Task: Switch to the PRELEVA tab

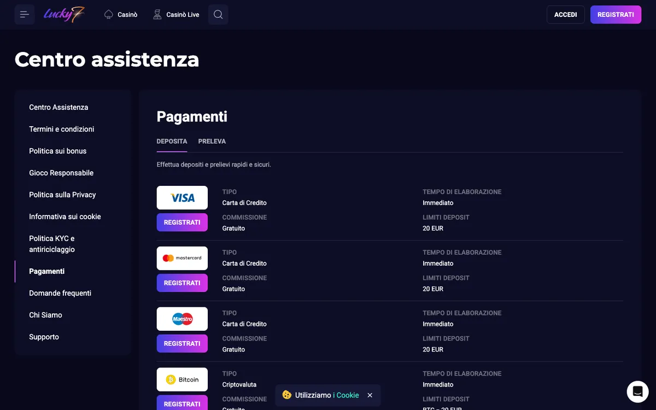Action: click(212, 141)
